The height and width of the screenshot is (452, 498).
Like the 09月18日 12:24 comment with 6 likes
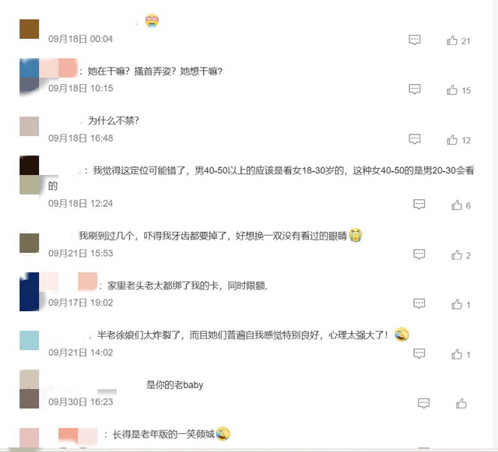coord(457,205)
